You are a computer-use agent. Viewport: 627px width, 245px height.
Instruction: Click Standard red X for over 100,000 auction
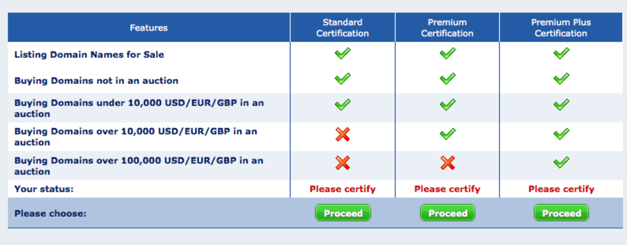coord(342,163)
